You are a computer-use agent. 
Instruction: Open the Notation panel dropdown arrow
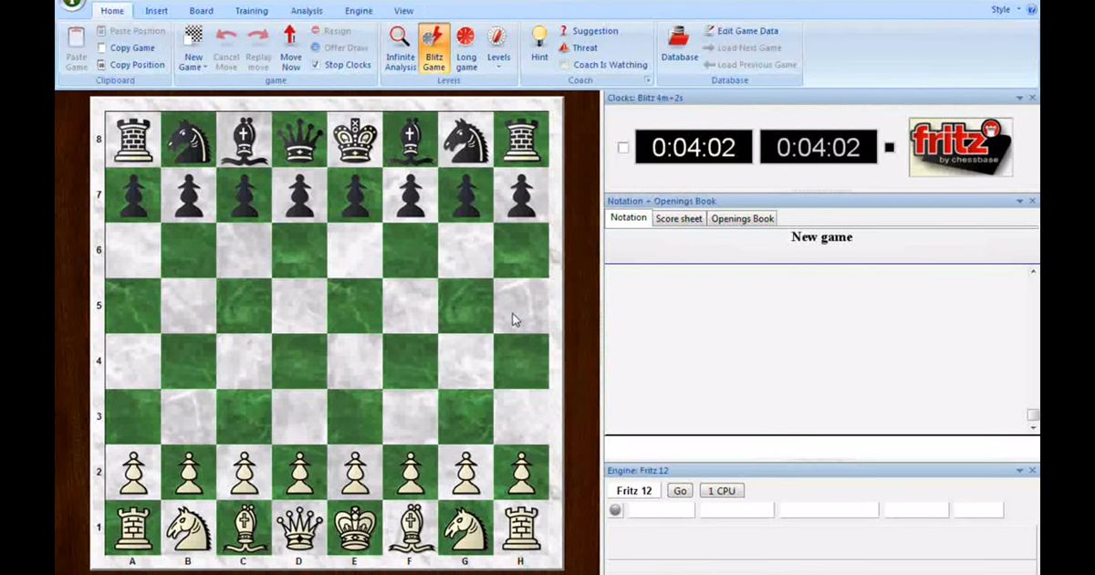point(1018,200)
